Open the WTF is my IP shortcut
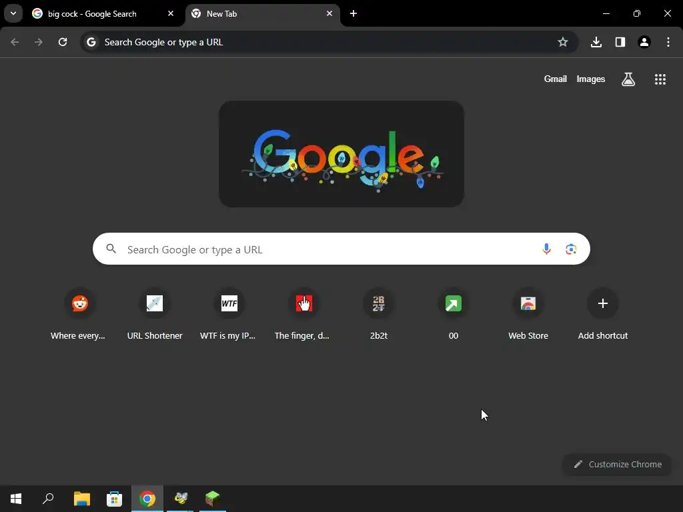The image size is (683, 512). 229,315
